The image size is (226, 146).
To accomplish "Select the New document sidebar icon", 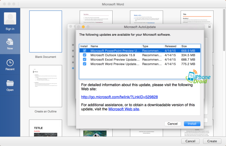I will click(x=10, y=42).
